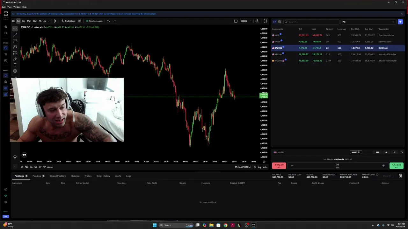Open the Go to date picker
The image size is (408, 229).
coord(50,167)
